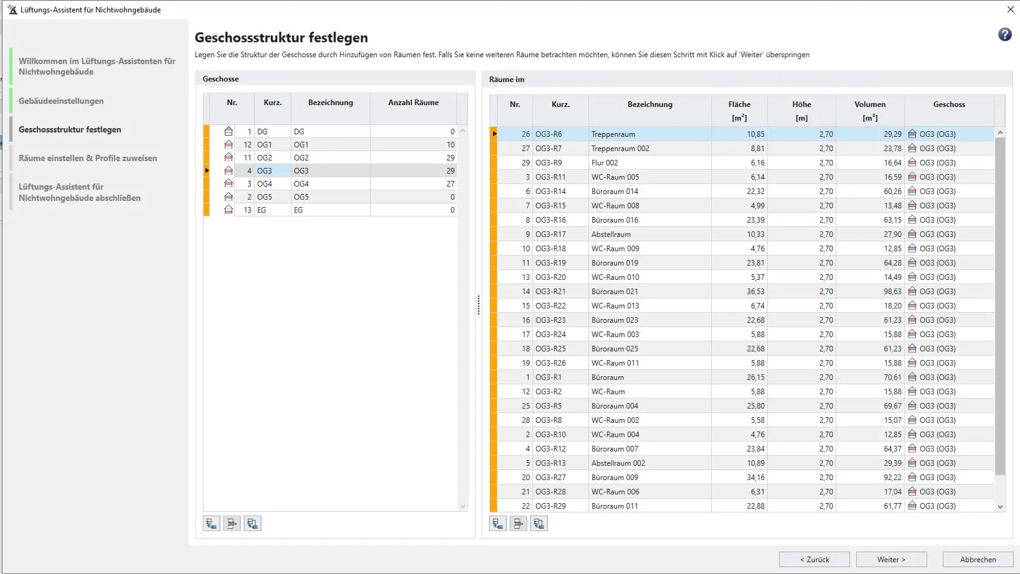Open help via the blue question mark icon
This screenshot has width=1020, height=574.
coord(1004,35)
